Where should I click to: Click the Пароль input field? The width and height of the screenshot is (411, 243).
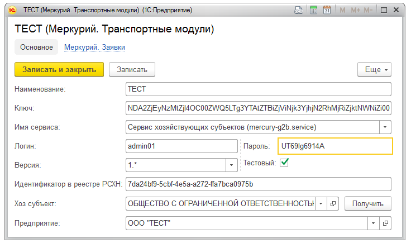click(x=335, y=146)
